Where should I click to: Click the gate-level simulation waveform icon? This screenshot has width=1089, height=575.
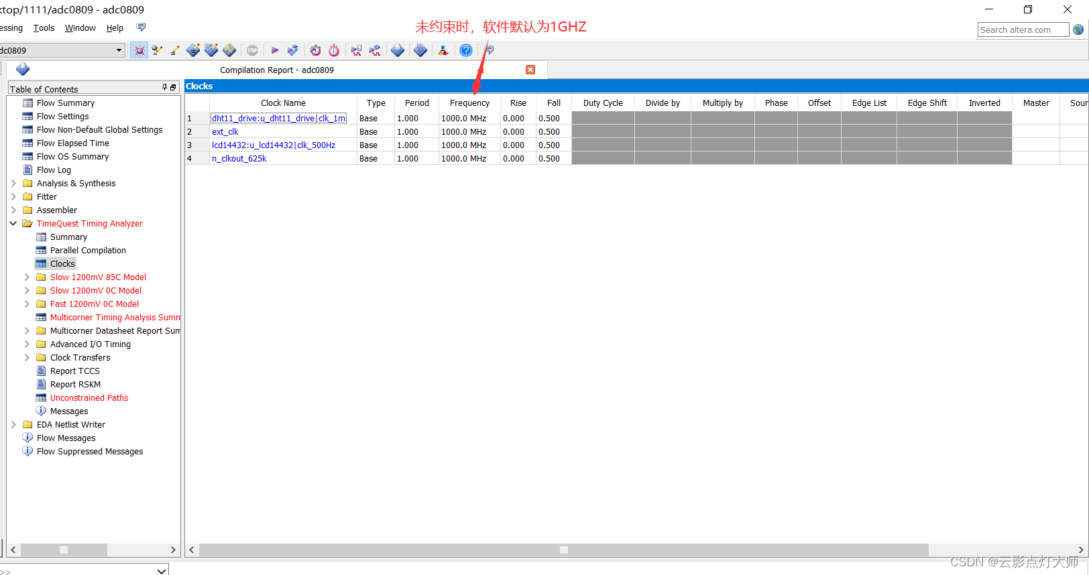(x=375, y=50)
